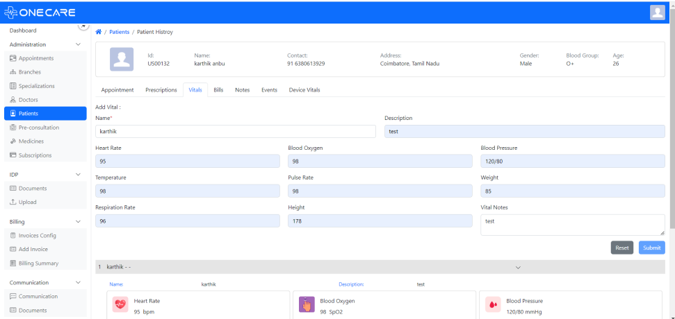Click the Heart Rate input field
This screenshot has height=319, width=675.
(x=188, y=161)
